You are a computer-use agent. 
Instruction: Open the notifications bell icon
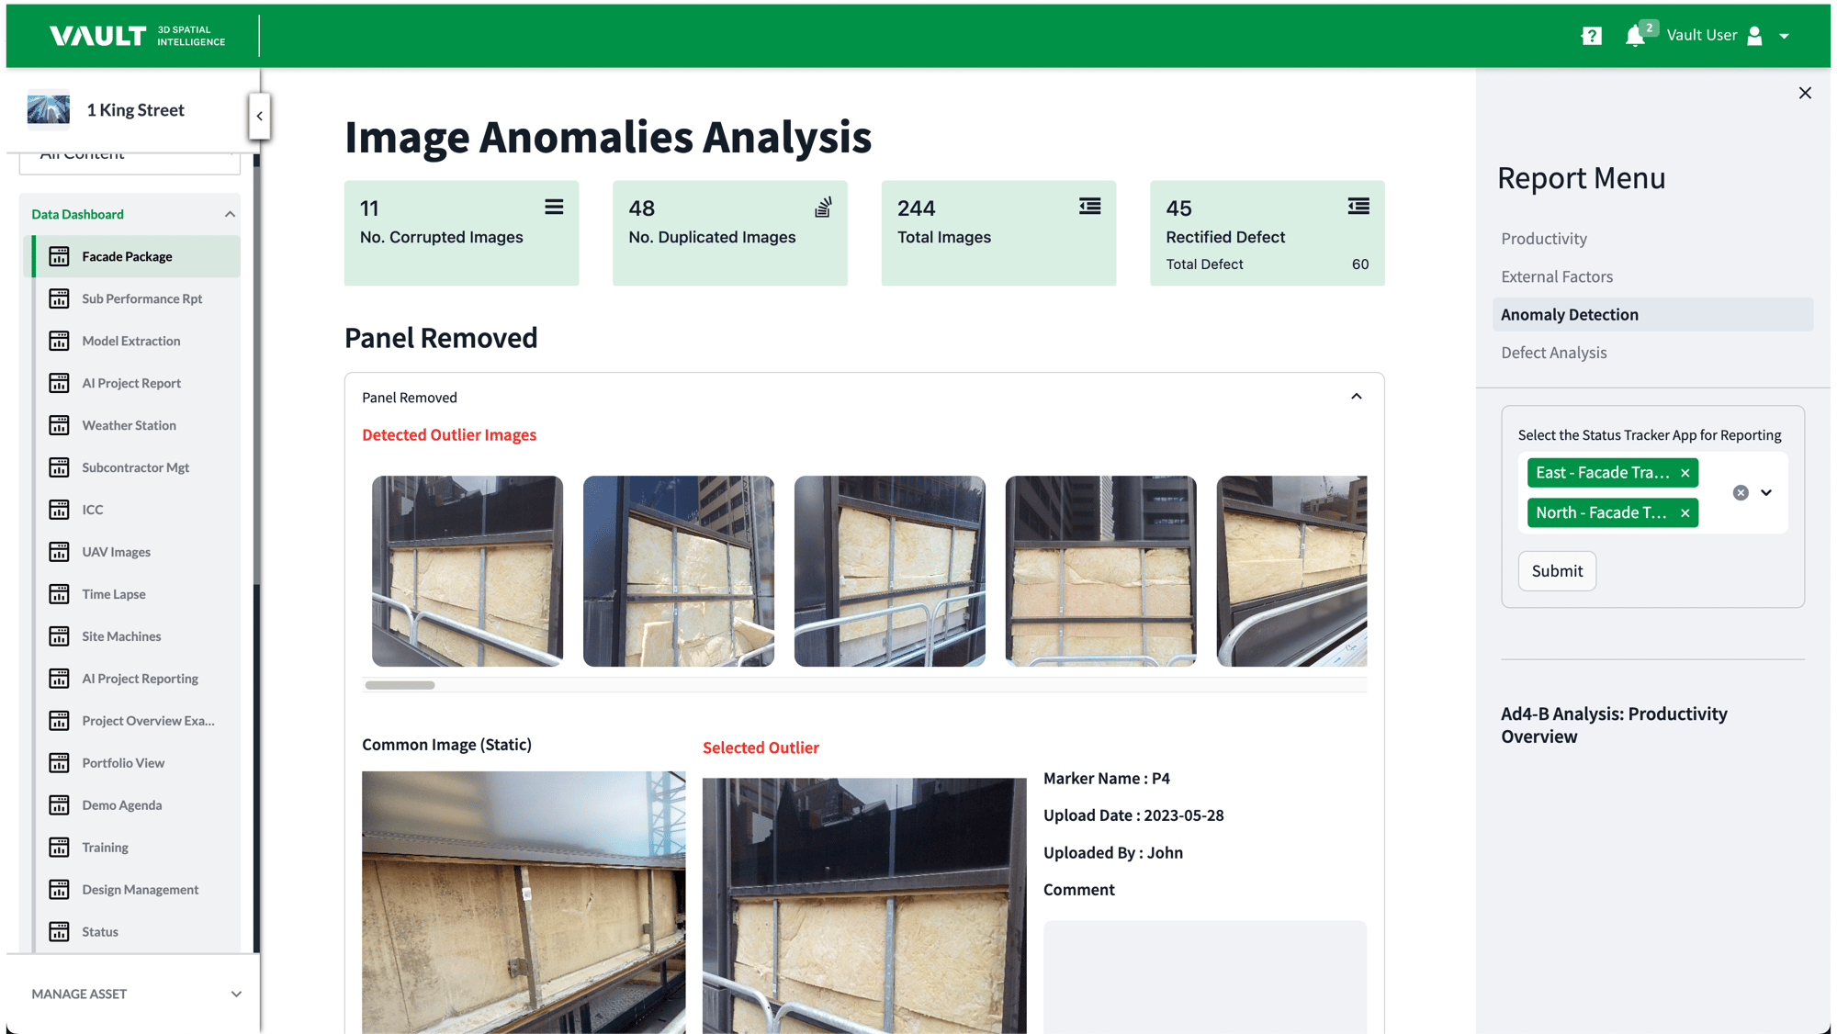[x=1635, y=36]
